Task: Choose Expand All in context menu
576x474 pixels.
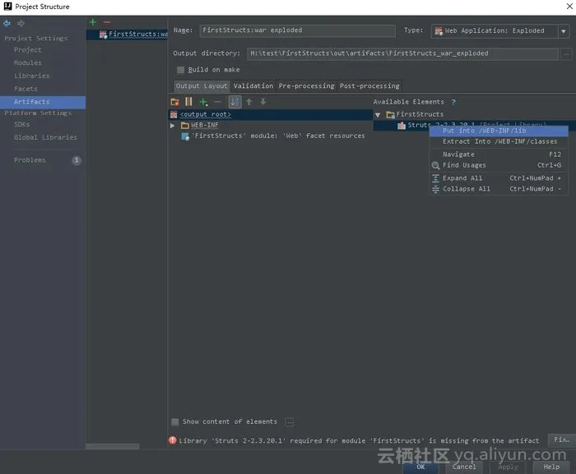Action: (499, 178)
